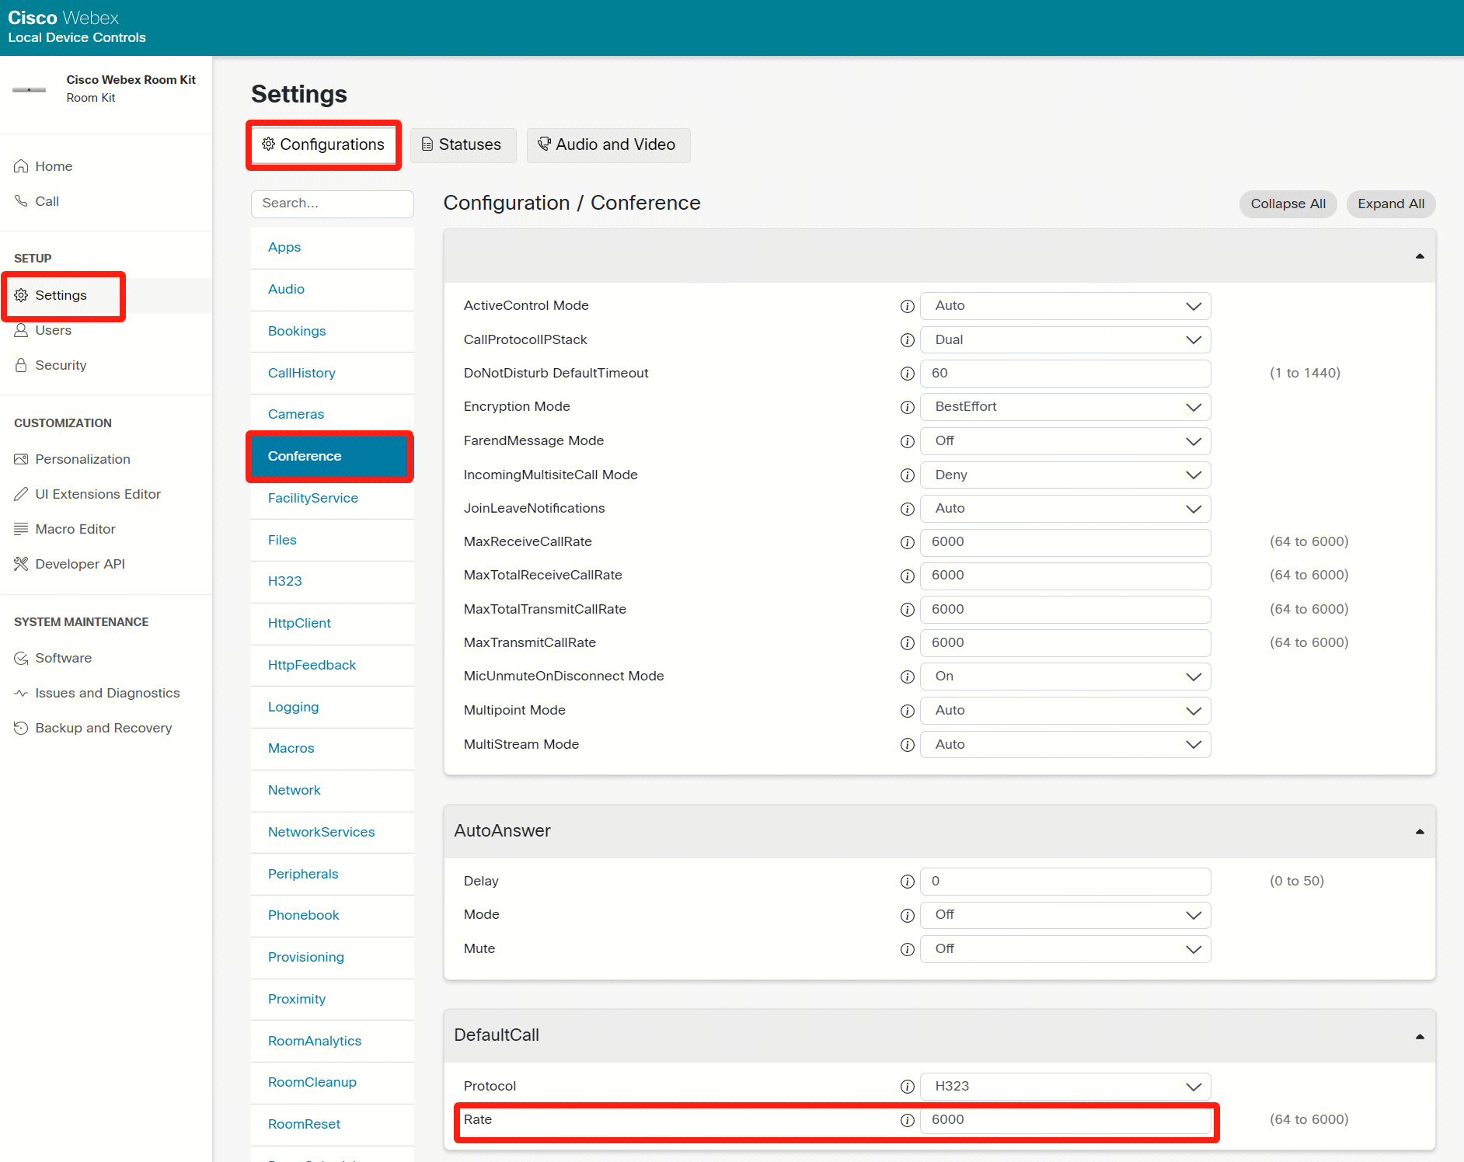Select NetworkServices in the configuration list
The width and height of the screenshot is (1464, 1162).
[321, 832]
